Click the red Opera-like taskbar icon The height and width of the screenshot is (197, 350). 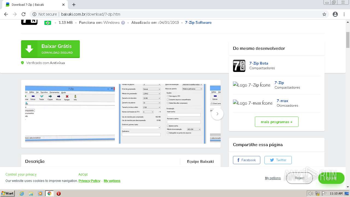pos(59,193)
